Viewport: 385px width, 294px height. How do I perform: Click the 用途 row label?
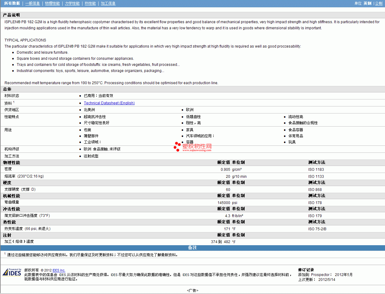pyautogui.click(x=8, y=130)
